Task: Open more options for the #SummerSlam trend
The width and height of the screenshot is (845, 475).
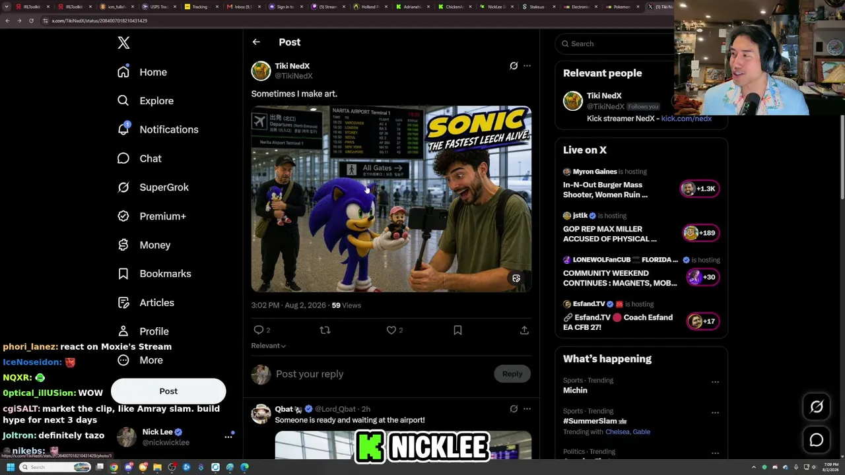Action: (715, 412)
